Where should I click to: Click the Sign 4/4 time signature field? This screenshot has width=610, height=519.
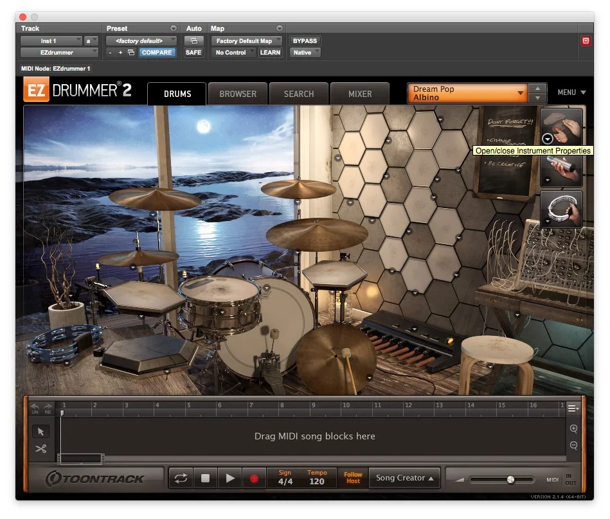pos(285,478)
